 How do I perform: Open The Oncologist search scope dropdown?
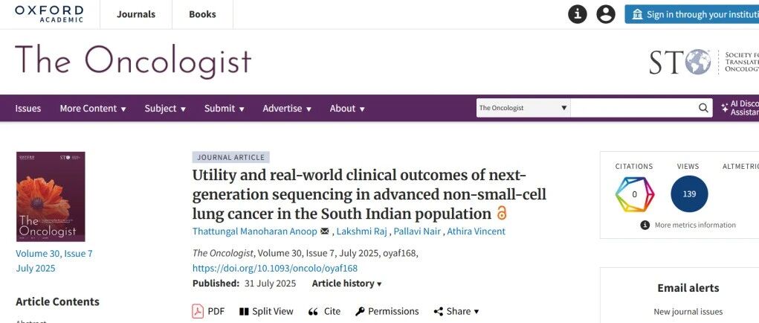click(523, 108)
